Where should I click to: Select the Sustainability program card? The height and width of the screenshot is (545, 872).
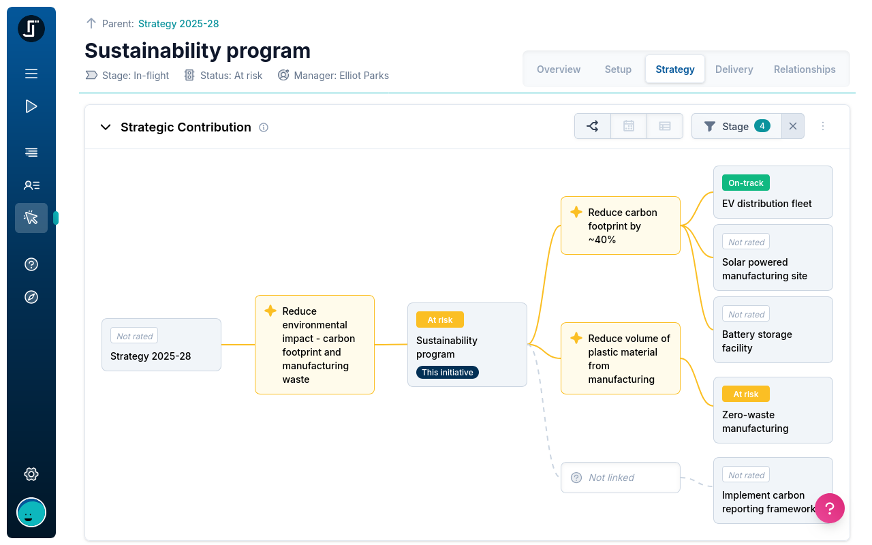click(x=467, y=345)
